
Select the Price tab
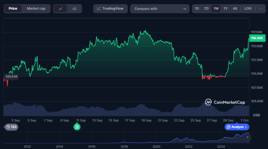coord(13,9)
